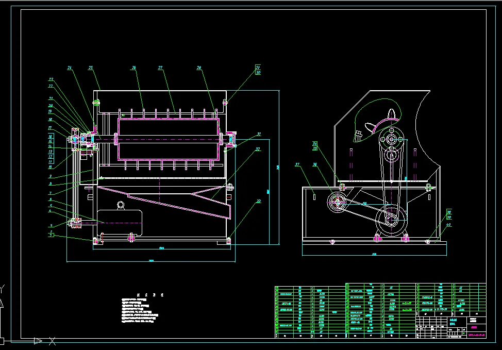Click boxed callout number 35
The width and height of the screenshot is (502, 350).
315,148
